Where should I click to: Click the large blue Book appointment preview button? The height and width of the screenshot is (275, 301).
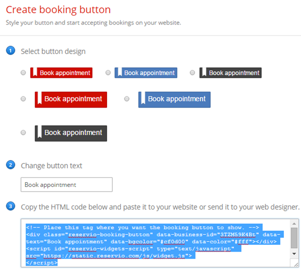[175, 100]
